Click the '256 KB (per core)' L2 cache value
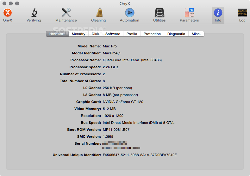 point(117,88)
